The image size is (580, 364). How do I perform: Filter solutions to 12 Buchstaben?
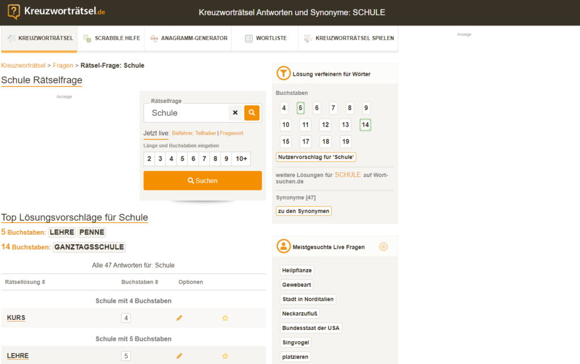(x=325, y=125)
